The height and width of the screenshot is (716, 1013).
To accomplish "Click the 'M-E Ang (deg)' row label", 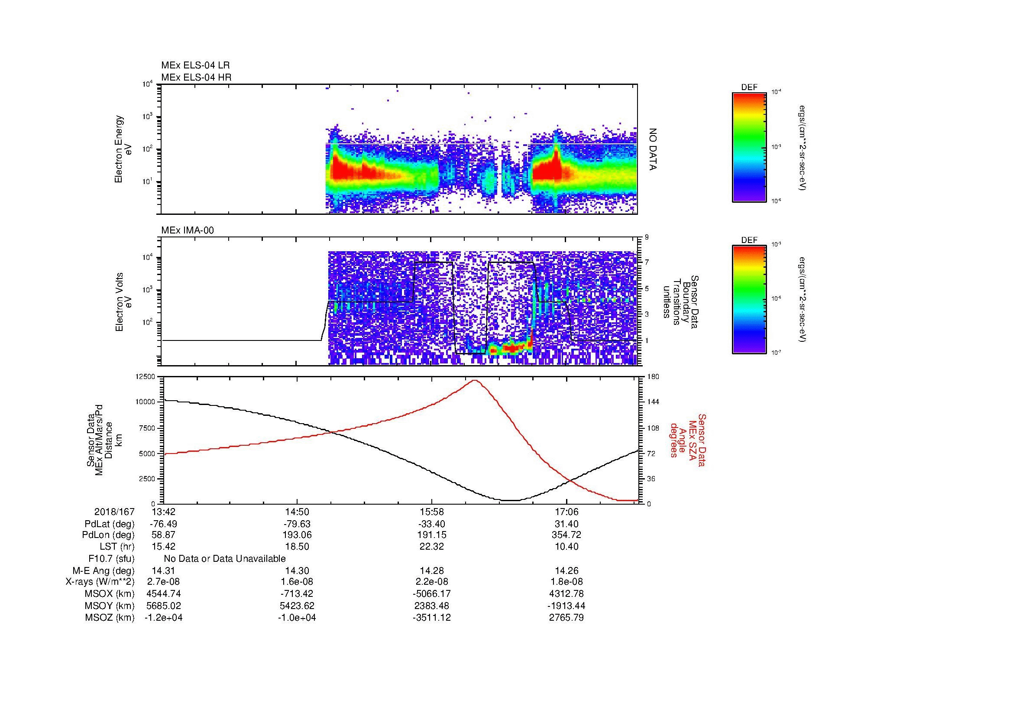I will [x=104, y=570].
